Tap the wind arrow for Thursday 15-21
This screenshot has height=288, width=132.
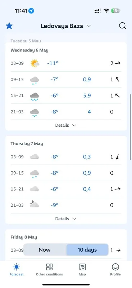click(118, 189)
